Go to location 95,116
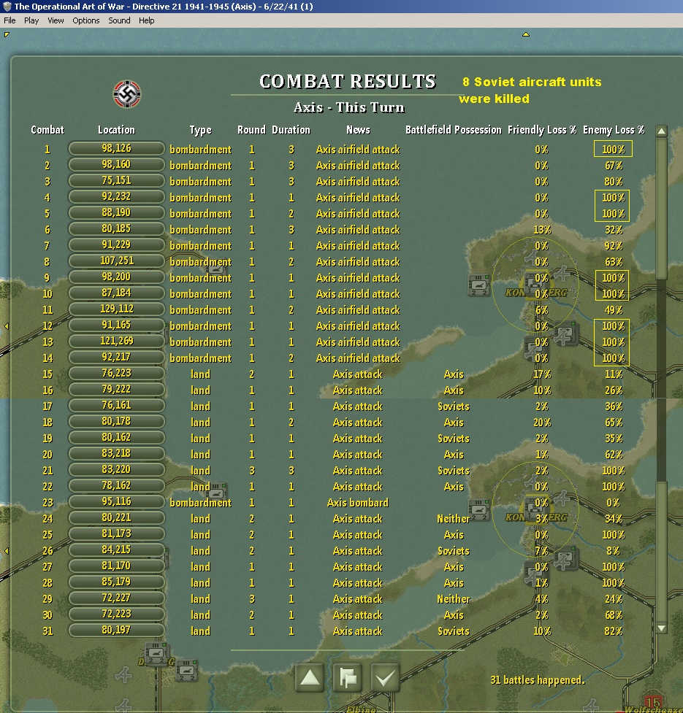This screenshot has width=683, height=713. (116, 502)
